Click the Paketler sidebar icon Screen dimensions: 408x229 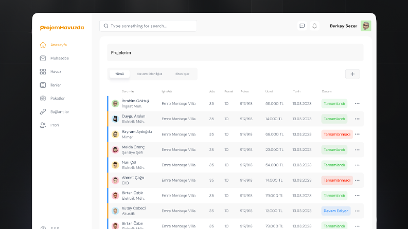43,99
